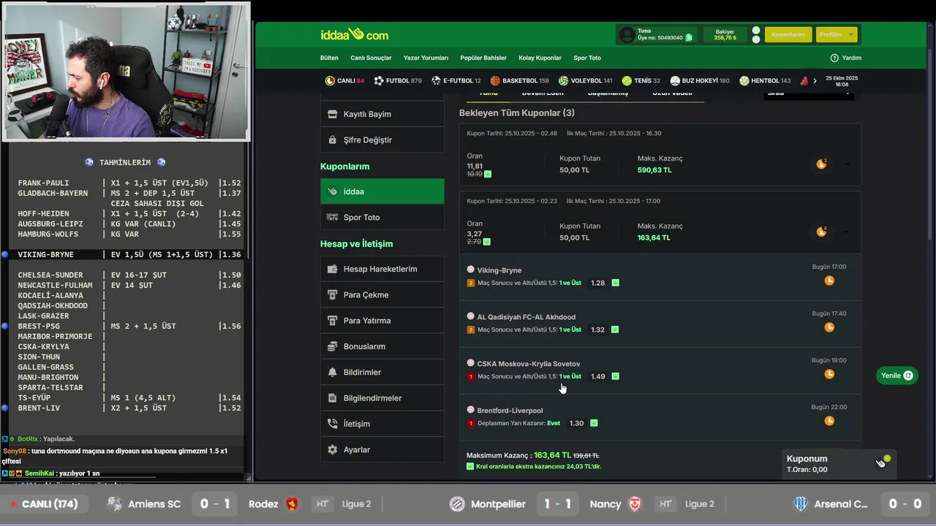Image resolution: width=936 pixels, height=526 pixels.
Task: Open the Bülten menu item
Action: click(329, 58)
